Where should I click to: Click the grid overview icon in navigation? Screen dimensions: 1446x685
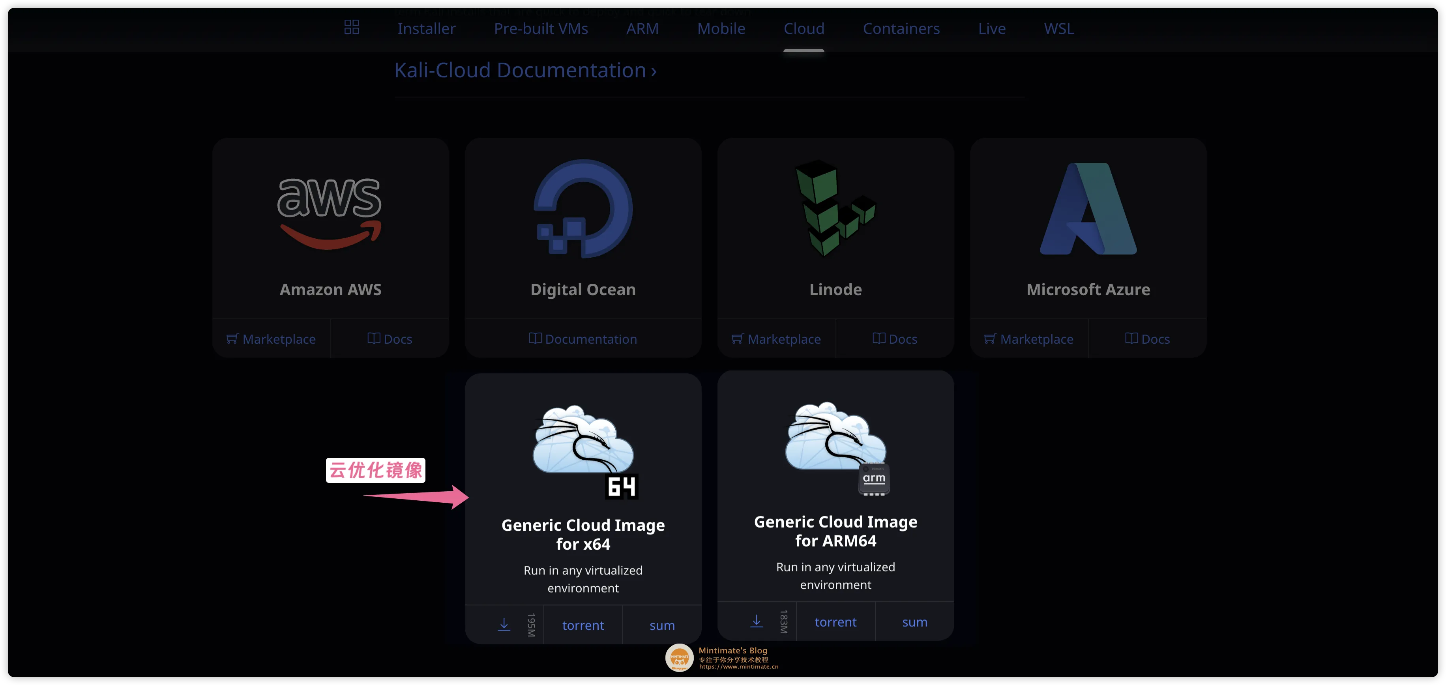(x=351, y=27)
